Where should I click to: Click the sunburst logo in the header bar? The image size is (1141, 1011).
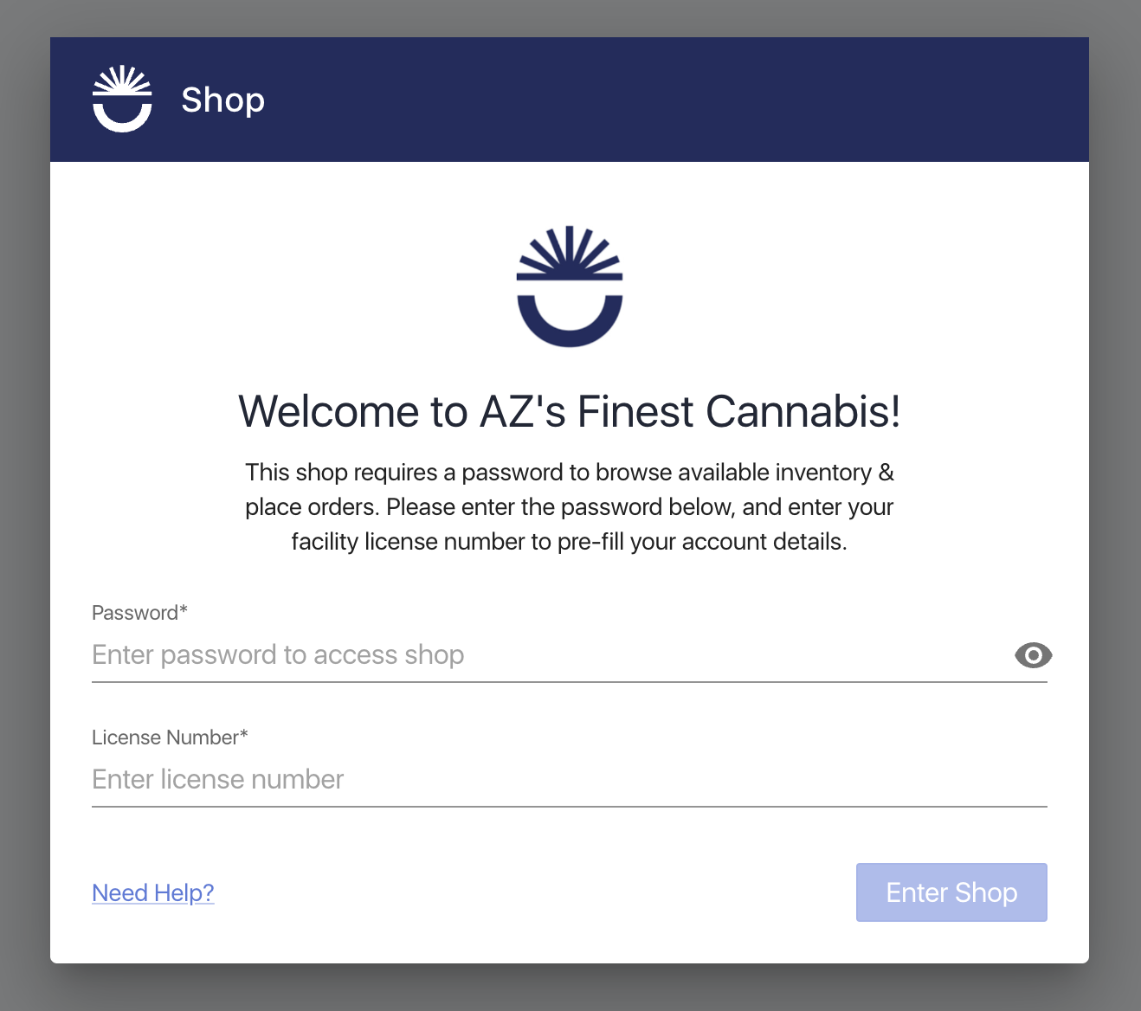point(122,99)
